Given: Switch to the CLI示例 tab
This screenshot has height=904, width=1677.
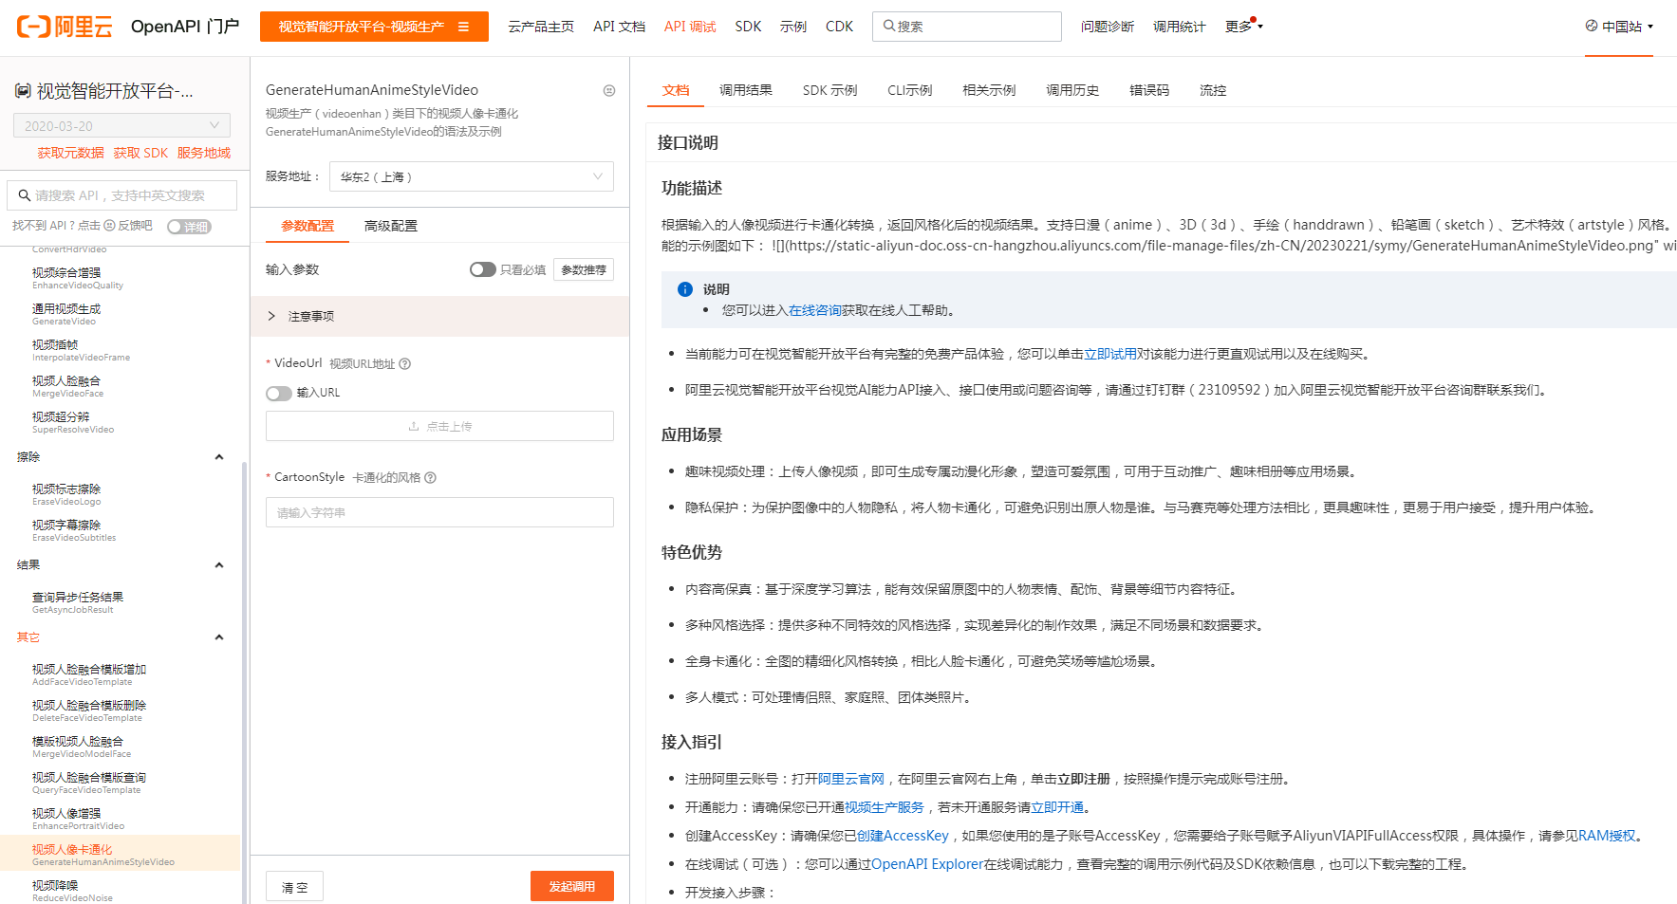Looking at the screenshot, I should point(909,90).
